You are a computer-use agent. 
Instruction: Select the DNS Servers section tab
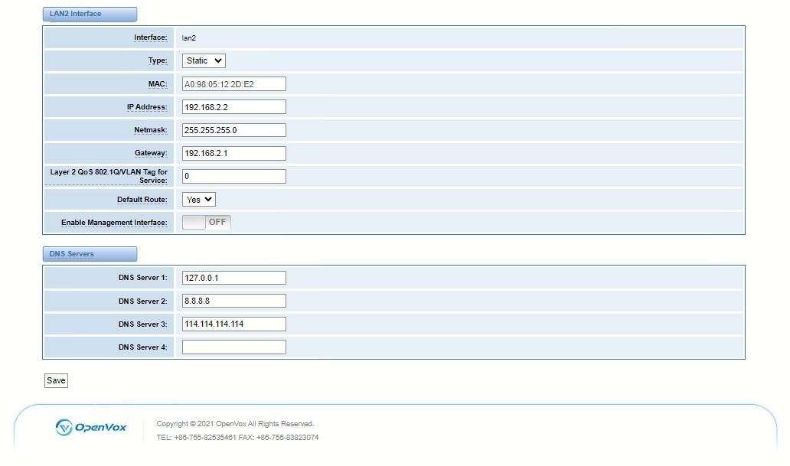(x=90, y=254)
